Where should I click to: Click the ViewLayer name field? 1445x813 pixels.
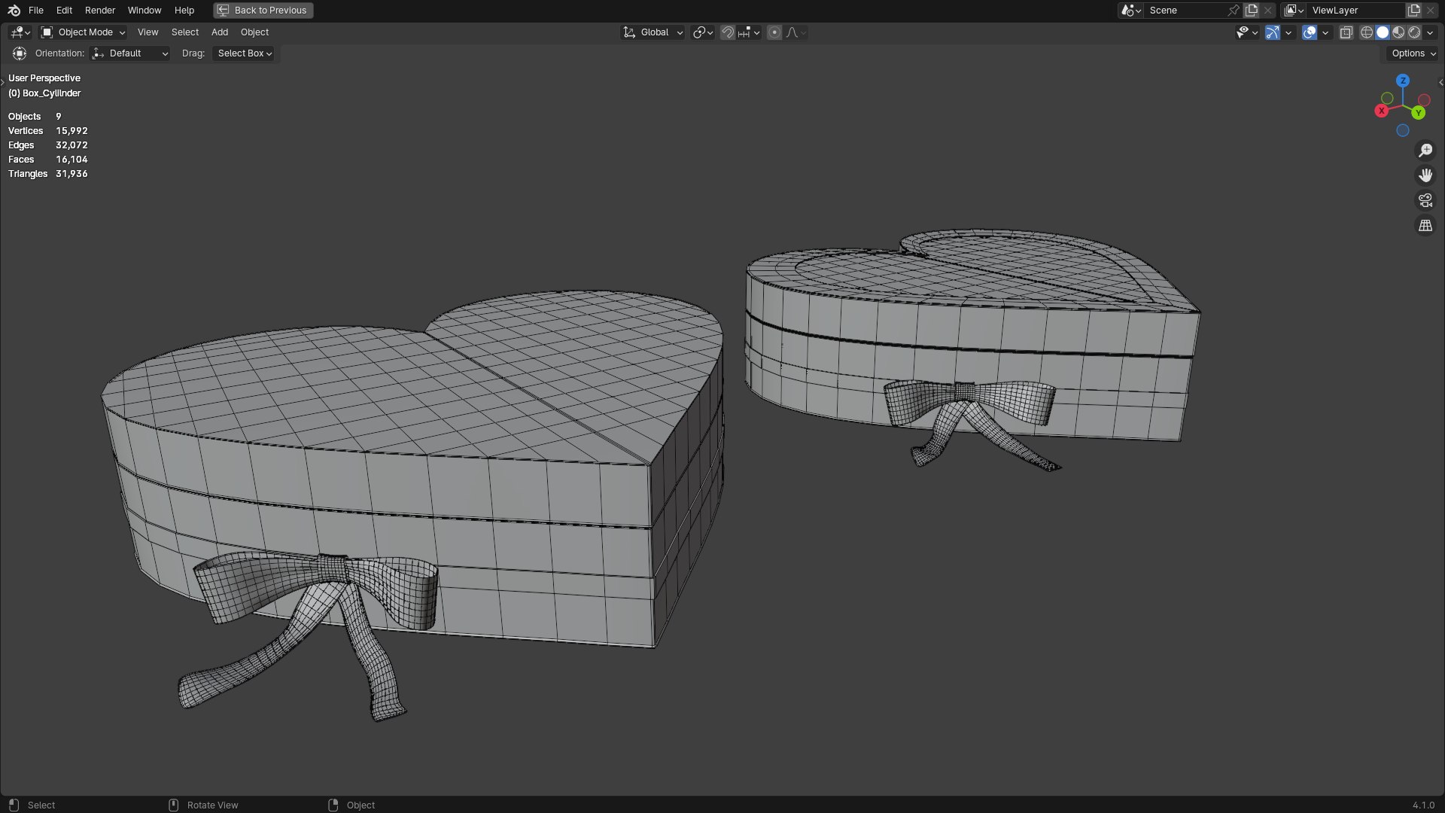click(x=1357, y=11)
